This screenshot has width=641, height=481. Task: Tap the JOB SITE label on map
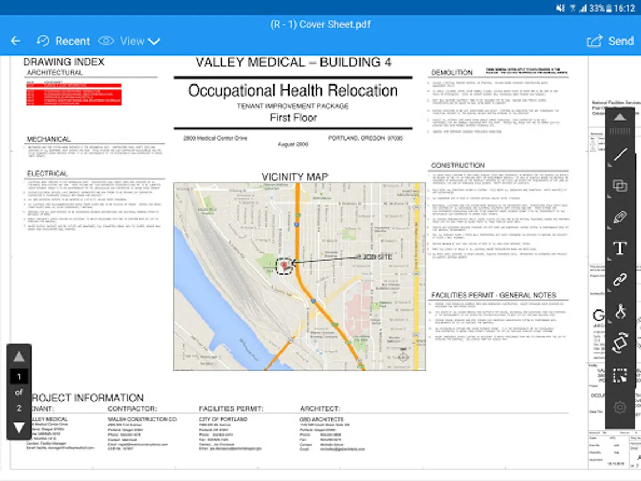(x=376, y=258)
